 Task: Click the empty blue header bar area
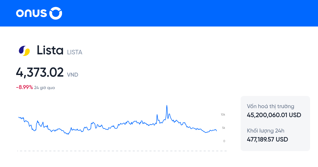click(185, 13)
